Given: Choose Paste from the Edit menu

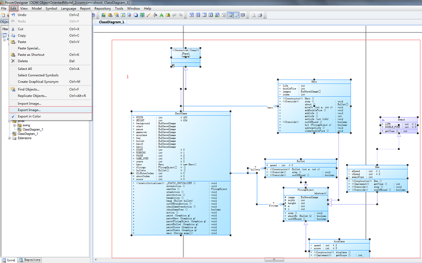Looking at the screenshot, I should [x=50, y=42].
